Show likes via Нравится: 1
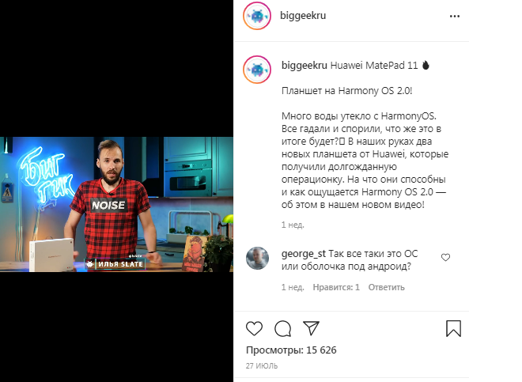This screenshot has width=522, height=382. click(x=336, y=287)
